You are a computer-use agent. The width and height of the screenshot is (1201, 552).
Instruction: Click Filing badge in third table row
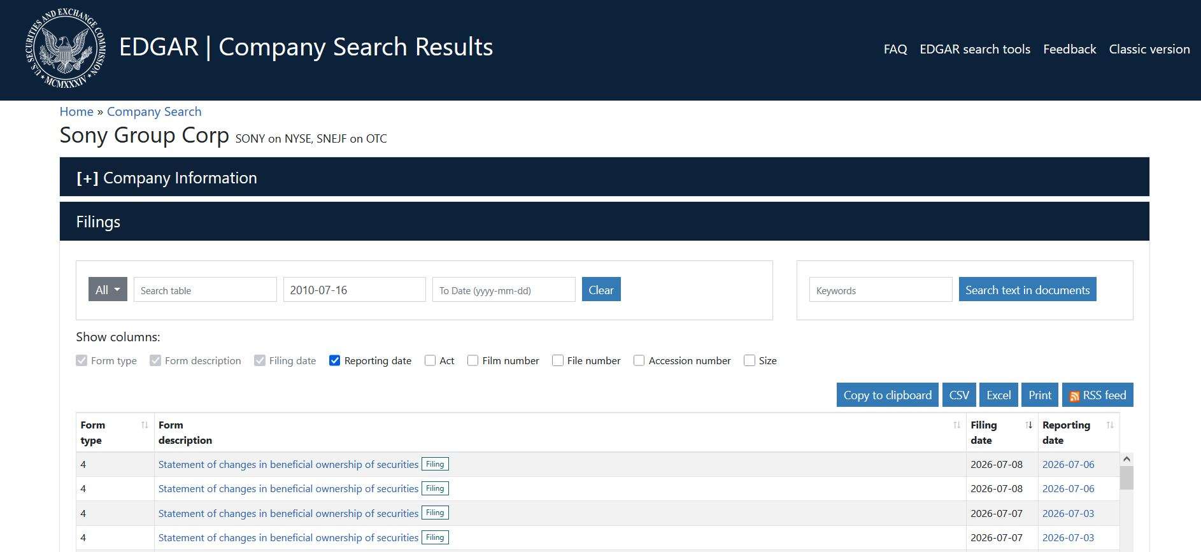coord(435,513)
